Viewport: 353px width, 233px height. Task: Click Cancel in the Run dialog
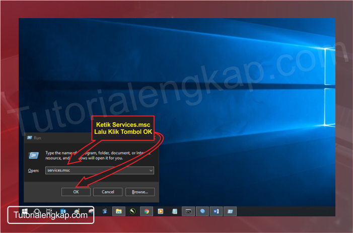pos(108,192)
